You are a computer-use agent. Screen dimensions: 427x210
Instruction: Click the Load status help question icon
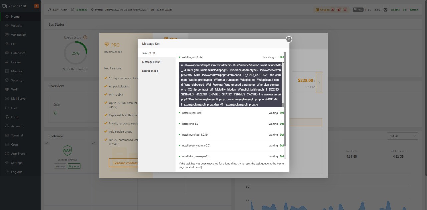click(x=85, y=37)
